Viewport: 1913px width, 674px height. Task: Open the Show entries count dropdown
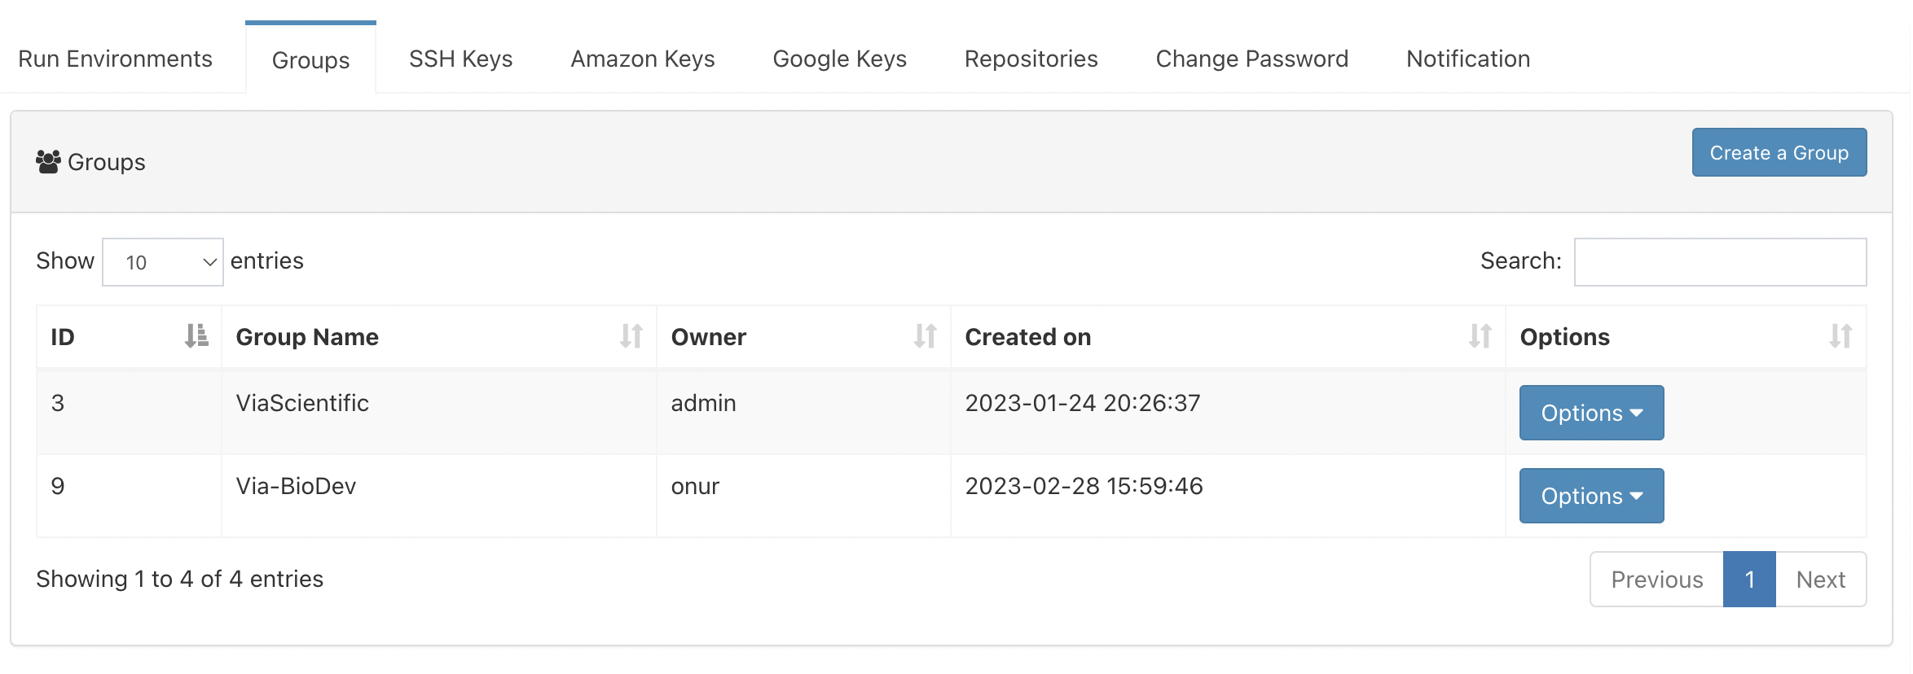(x=163, y=262)
